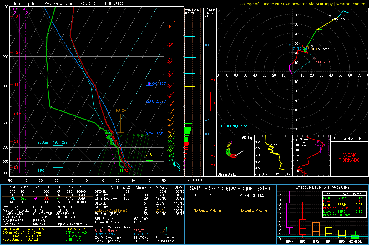
Task: Click 'MeanW = 13.5g/kg' value
Action: [x=16, y=210]
